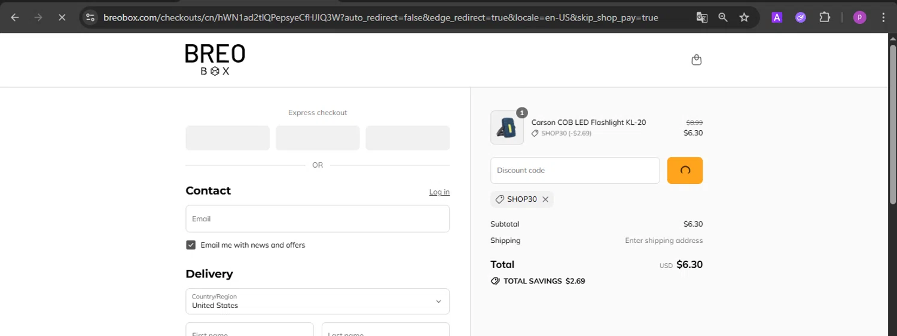
Task: Click the Last name field
Action: [x=386, y=329]
